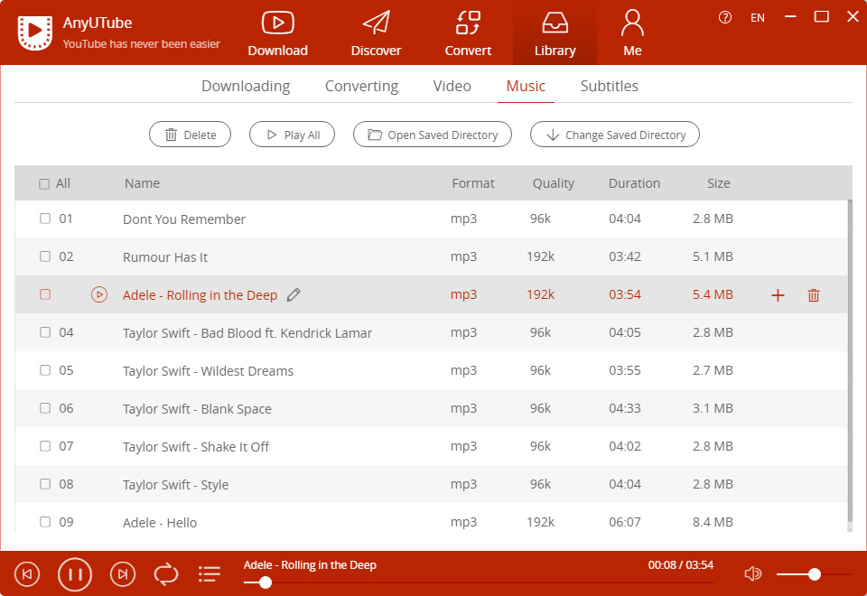867x596 pixels.
Task: Switch to the Subtitles tab
Action: [610, 87]
